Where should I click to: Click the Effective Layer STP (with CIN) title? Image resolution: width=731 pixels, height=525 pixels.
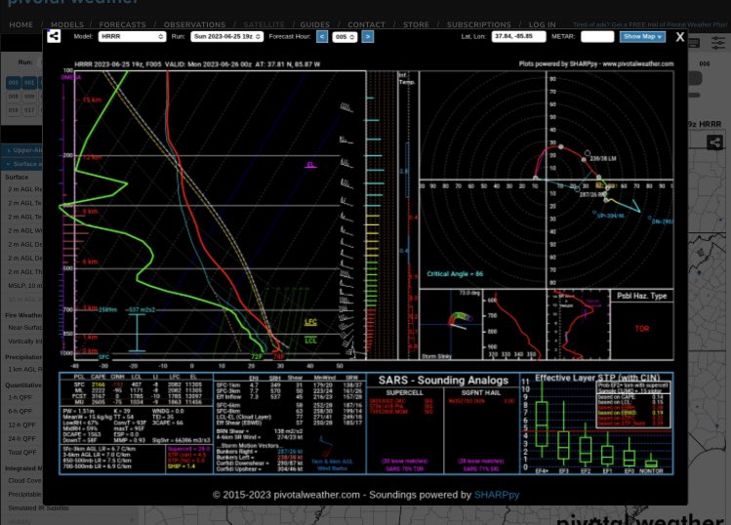[x=597, y=378]
